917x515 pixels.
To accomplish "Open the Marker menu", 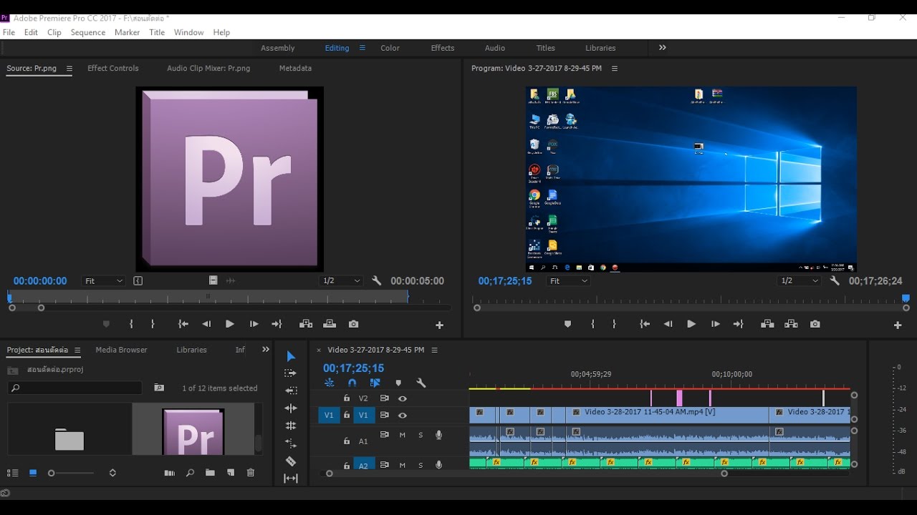I will (x=128, y=32).
